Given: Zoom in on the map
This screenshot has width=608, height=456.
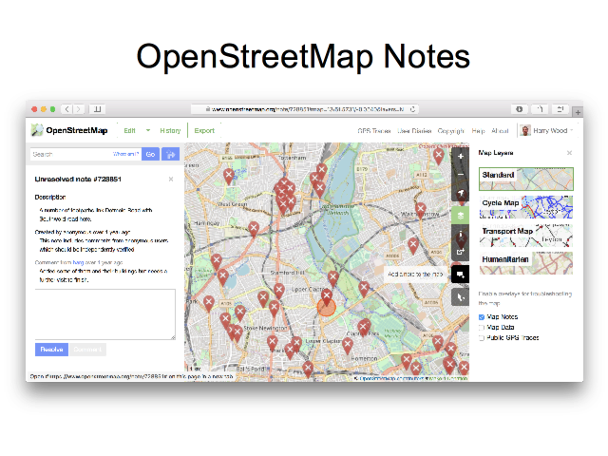Looking at the screenshot, I should [460, 157].
